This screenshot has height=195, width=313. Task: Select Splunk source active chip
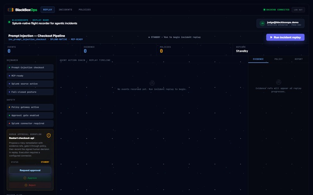point(30,84)
